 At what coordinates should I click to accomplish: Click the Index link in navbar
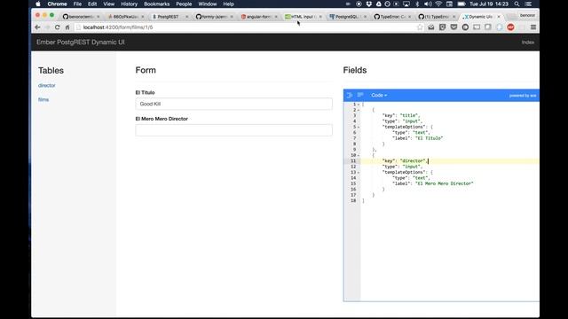tap(528, 43)
